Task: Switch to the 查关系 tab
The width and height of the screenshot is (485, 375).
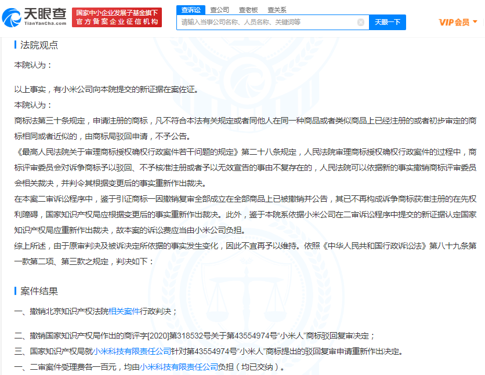Action: tap(277, 10)
